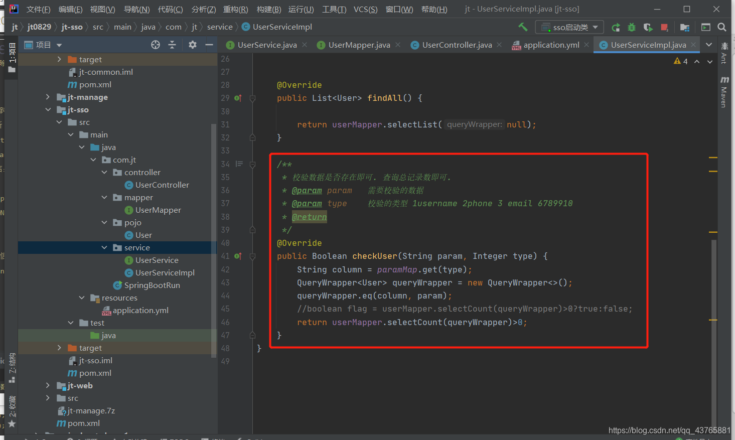The image size is (735, 440).
Task: Open Project Structure icon in toolbar
Action: point(685,27)
